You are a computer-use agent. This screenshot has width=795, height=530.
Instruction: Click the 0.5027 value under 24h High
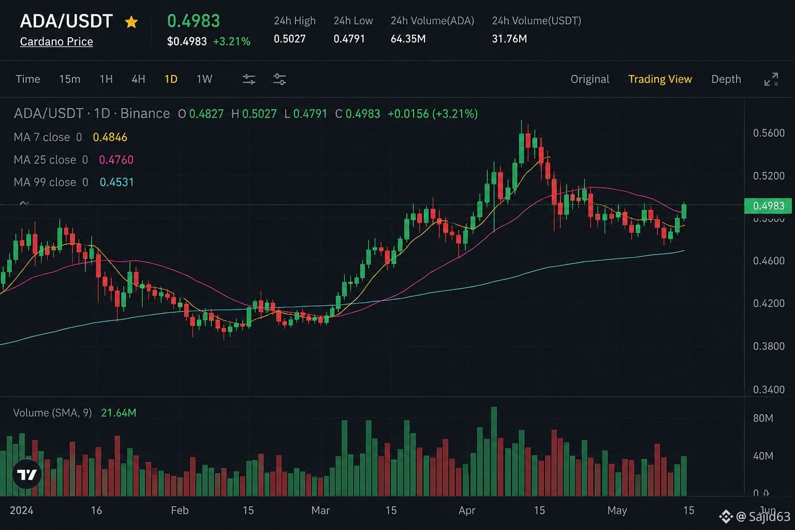click(290, 39)
